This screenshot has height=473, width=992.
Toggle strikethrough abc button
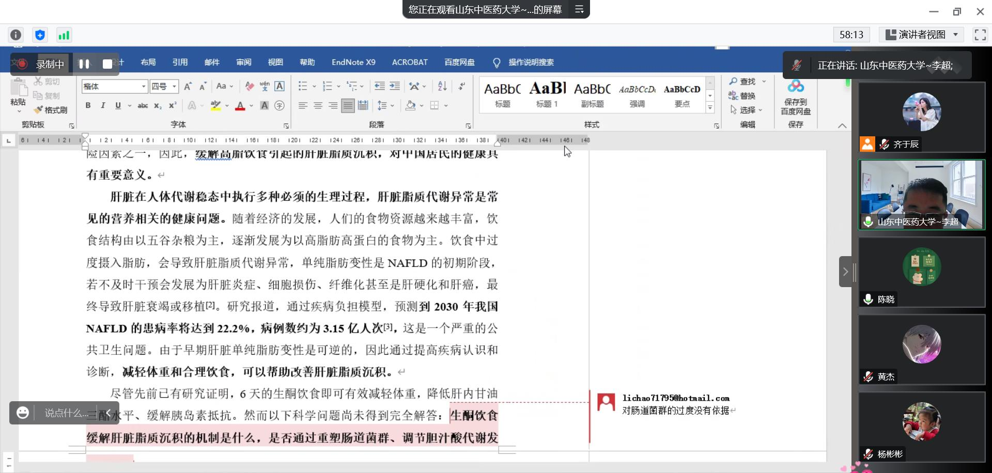point(143,105)
